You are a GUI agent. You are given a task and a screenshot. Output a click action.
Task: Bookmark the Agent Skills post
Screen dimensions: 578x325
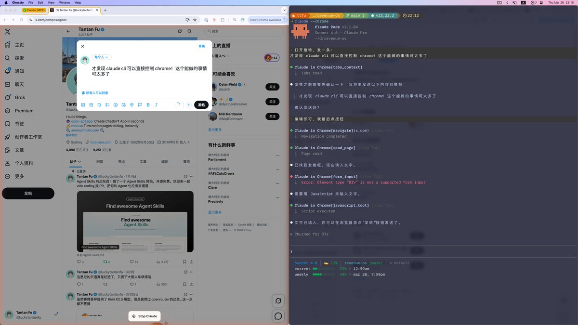click(184, 262)
